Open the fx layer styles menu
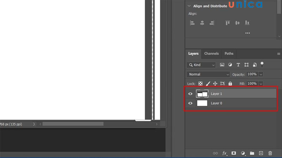This screenshot has height=158, width=282. pyautogui.click(x=225, y=153)
